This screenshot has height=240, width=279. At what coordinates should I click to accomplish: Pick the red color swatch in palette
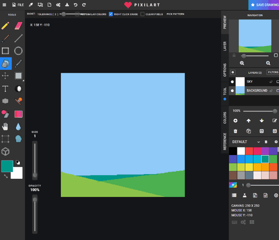point(249,151)
